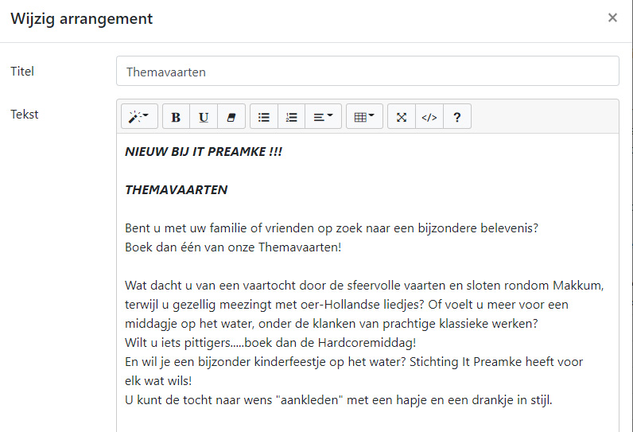Click the heading NIEUW BIJ IT PREAMKE !!!
Screen dimensions: 633x432
tap(204, 152)
